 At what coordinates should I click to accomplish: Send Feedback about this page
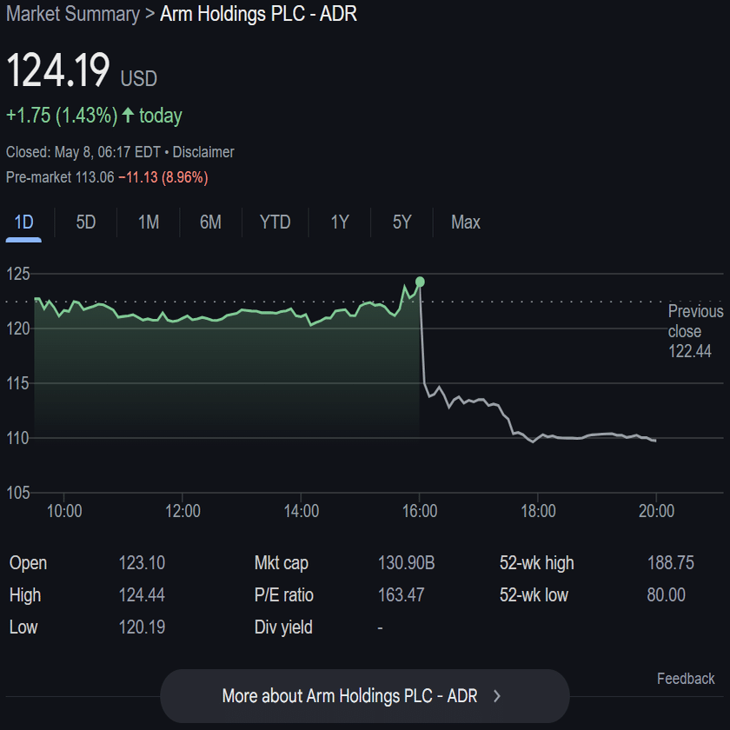[686, 678]
